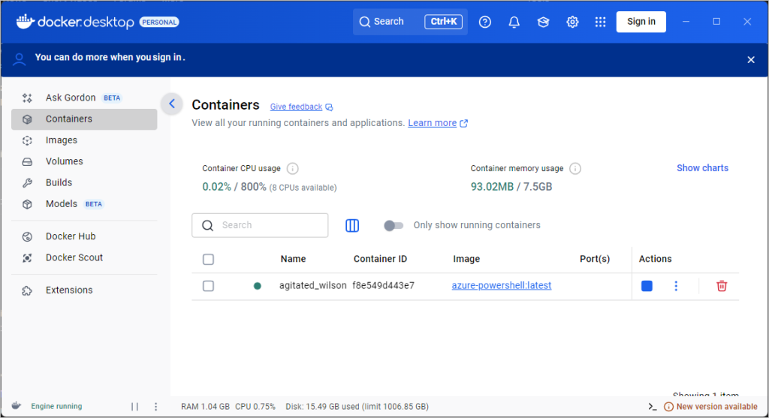Sort by the Name column header

[x=294, y=259]
